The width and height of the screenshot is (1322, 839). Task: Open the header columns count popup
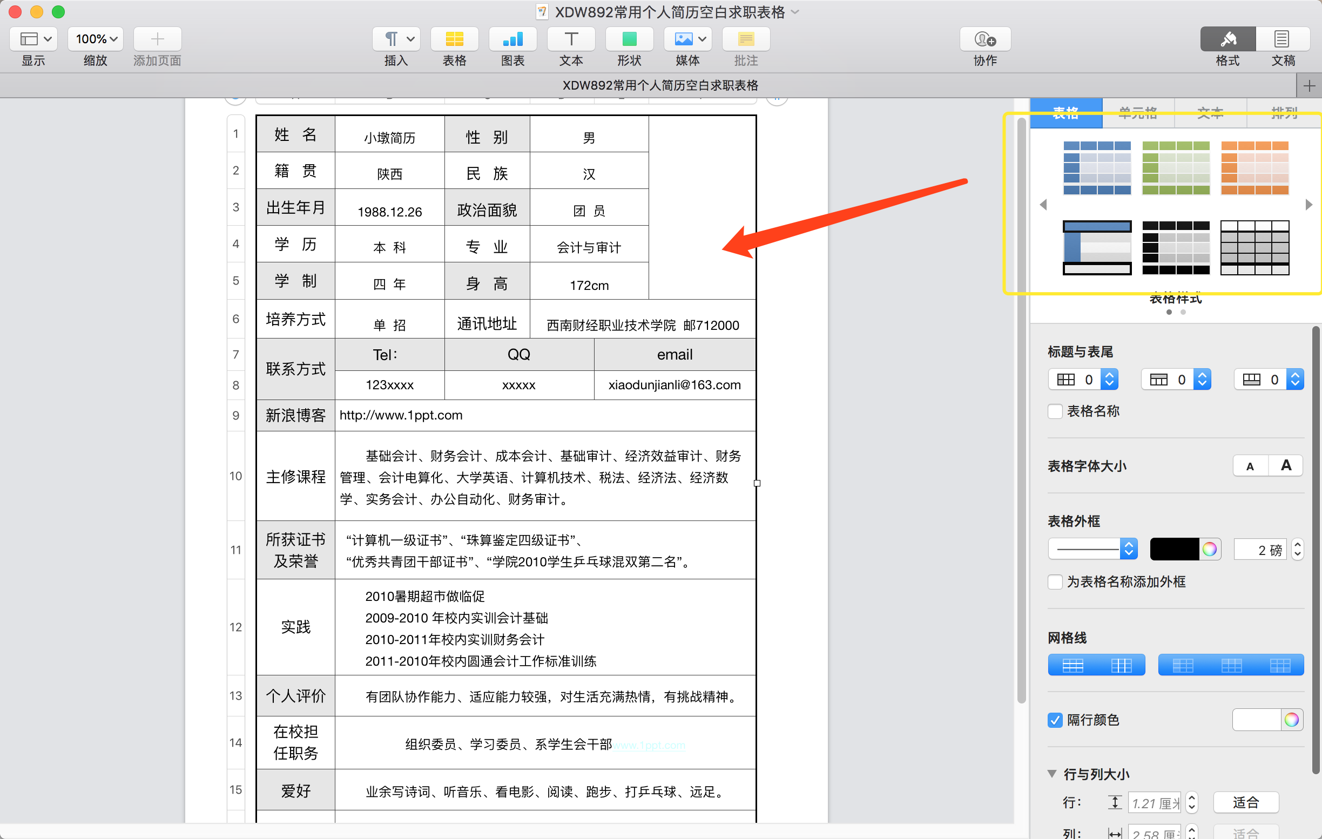[1083, 379]
